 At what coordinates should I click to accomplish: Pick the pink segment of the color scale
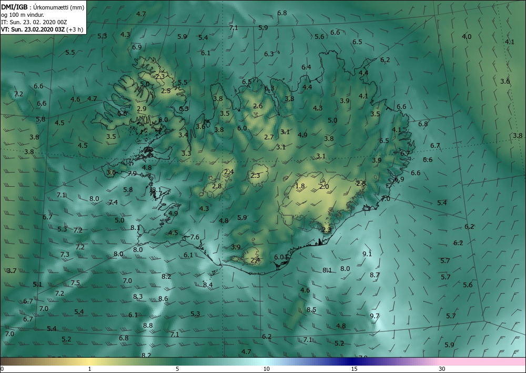(x=483, y=361)
